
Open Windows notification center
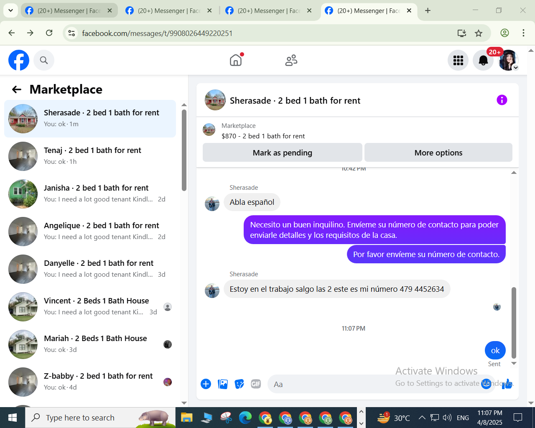(518, 418)
